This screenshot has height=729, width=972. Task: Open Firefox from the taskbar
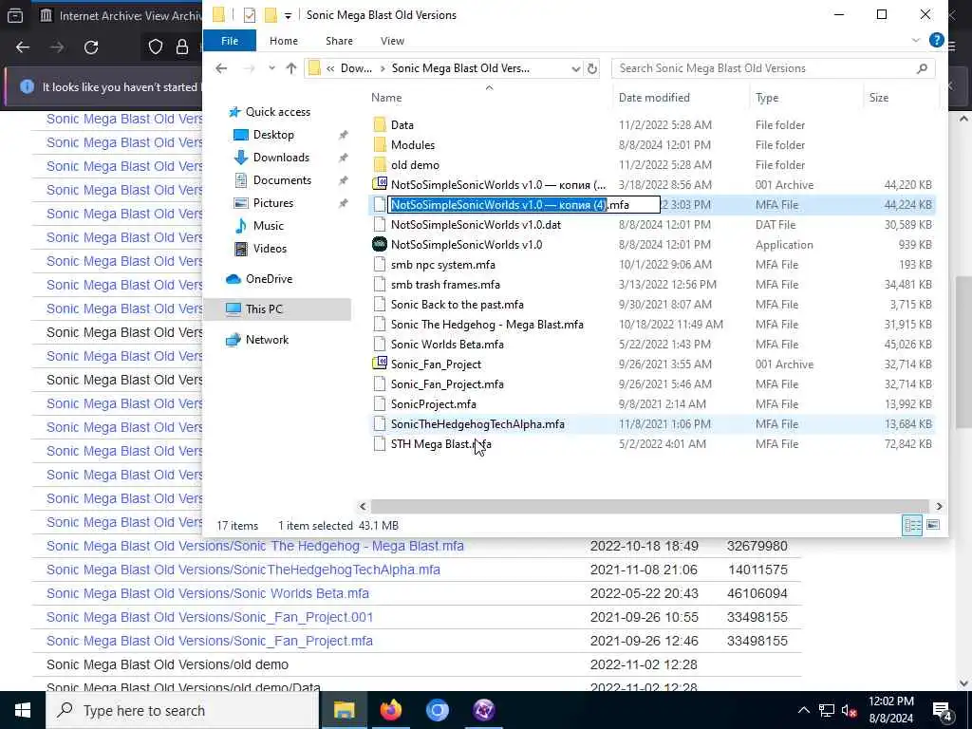pos(390,710)
